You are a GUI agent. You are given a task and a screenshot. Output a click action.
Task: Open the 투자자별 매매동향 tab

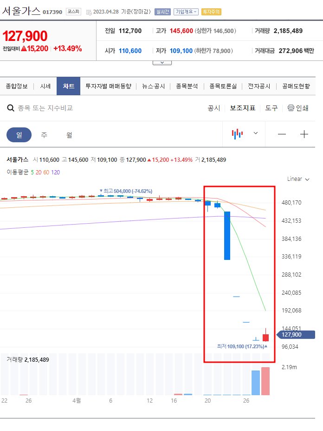coord(109,86)
